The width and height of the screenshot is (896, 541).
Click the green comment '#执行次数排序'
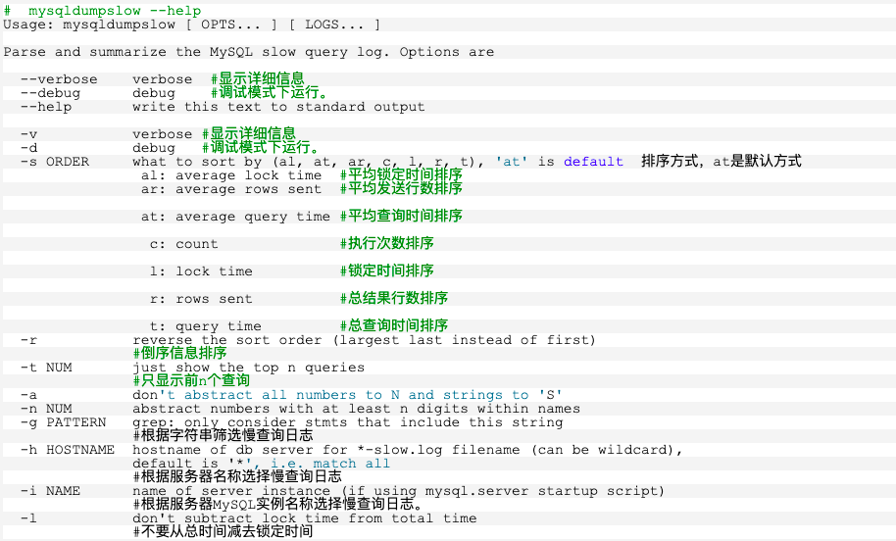[387, 243]
